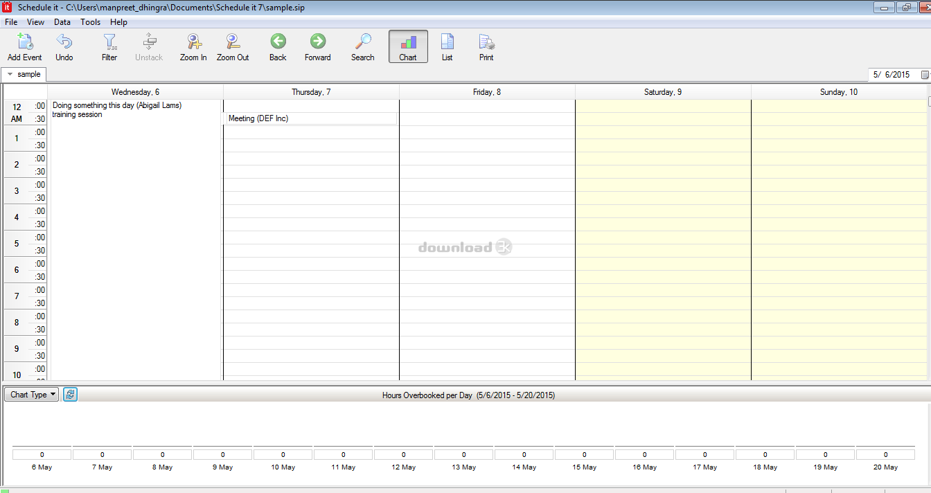
Task: Refresh the chart with the refresh icon
Action: (x=70, y=395)
